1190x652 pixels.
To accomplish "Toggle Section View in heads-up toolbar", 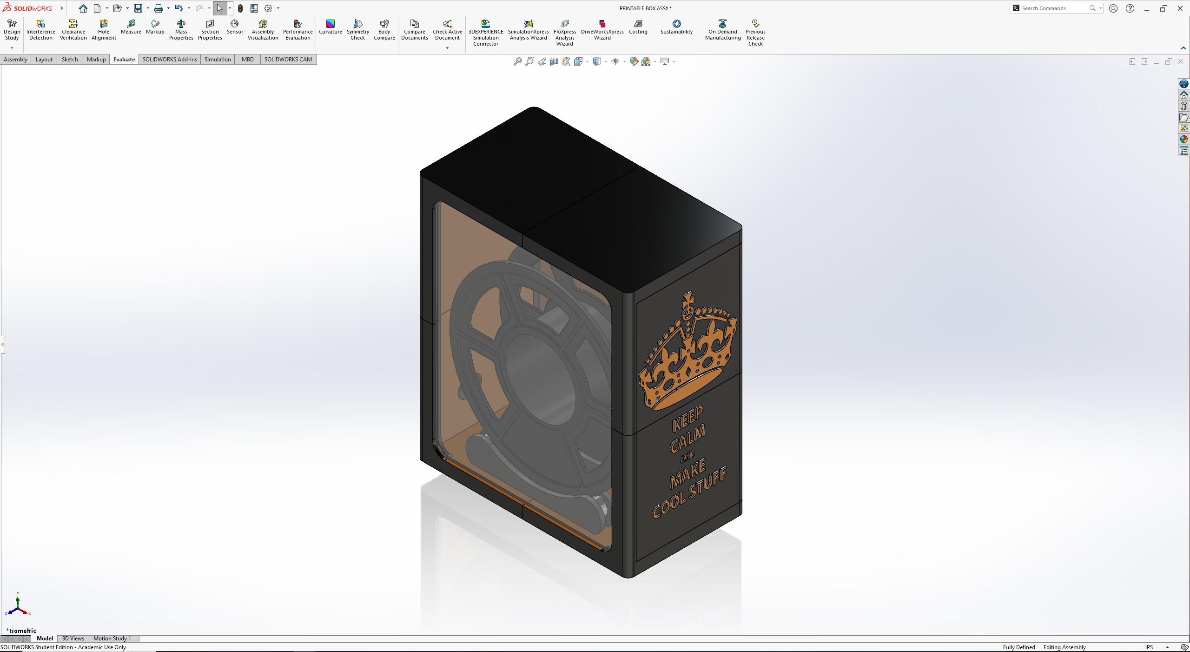I will pos(554,61).
